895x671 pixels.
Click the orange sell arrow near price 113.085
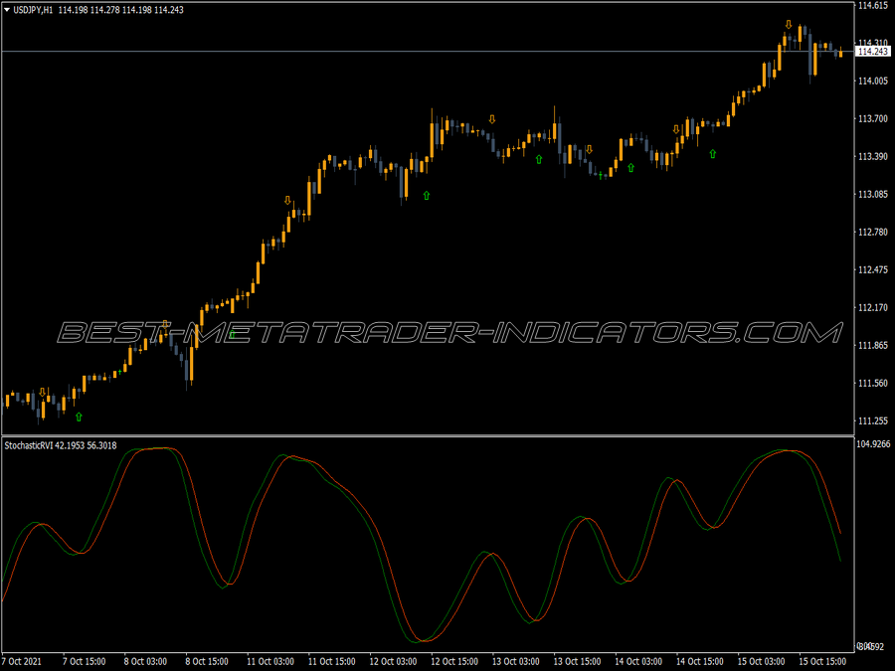coord(287,200)
